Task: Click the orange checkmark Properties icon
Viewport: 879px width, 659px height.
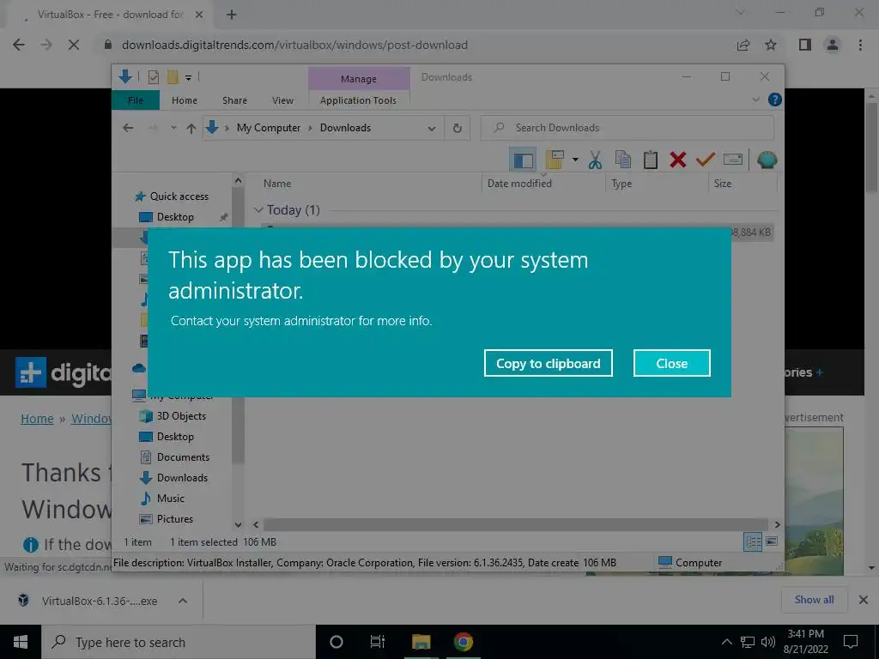Action: (x=706, y=160)
